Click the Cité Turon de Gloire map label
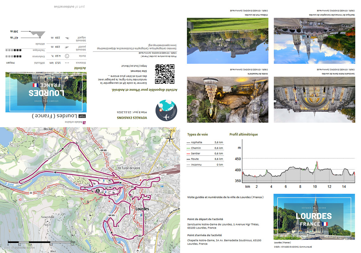The height and width of the screenshot is (253, 361). pos(128,168)
